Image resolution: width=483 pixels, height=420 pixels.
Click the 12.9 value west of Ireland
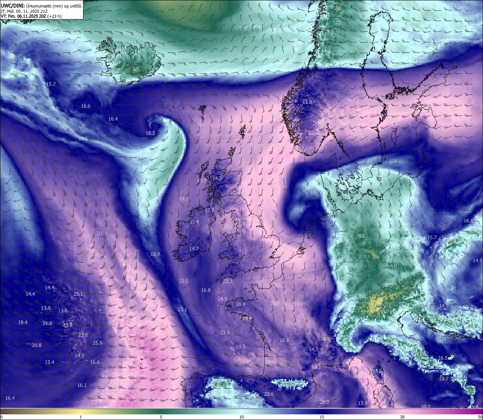pyautogui.click(x=155, y=254)
